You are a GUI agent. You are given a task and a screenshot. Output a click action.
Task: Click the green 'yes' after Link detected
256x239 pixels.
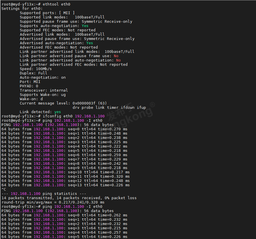[x=58, y=112]
